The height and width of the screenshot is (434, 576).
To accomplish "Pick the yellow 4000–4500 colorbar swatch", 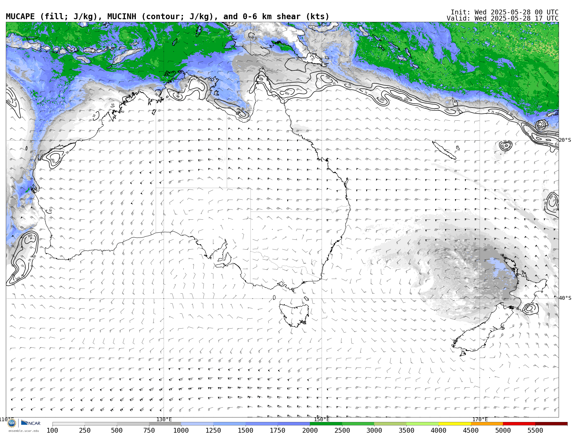I will [455, 424].
